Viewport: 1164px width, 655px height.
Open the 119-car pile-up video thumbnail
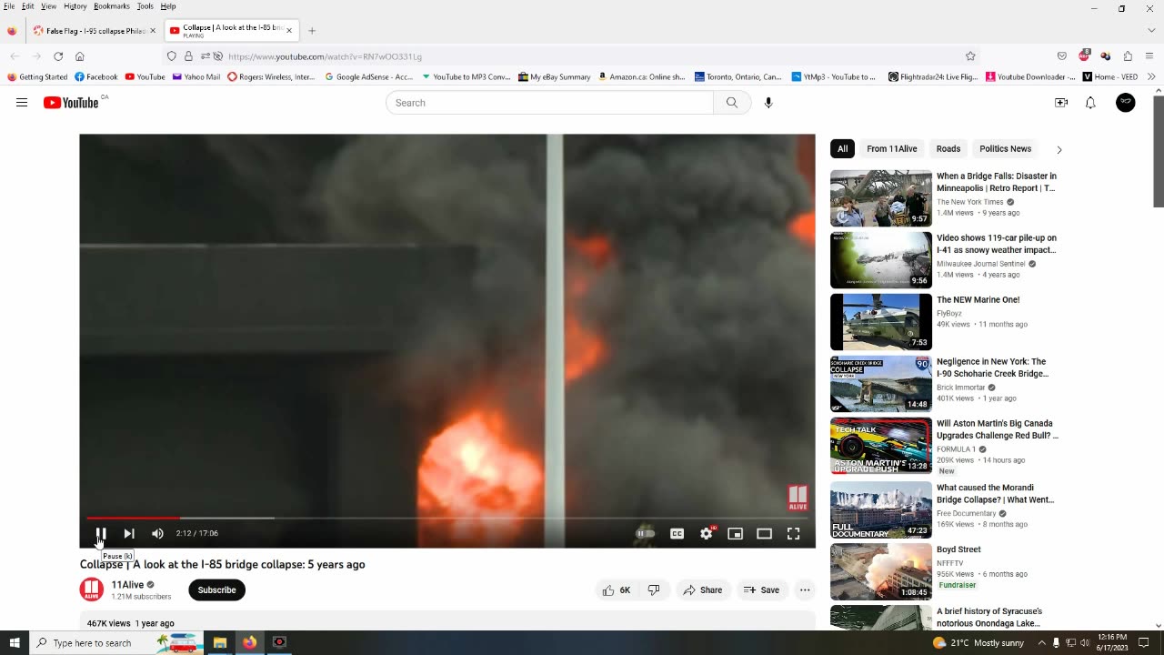[881, 260]
